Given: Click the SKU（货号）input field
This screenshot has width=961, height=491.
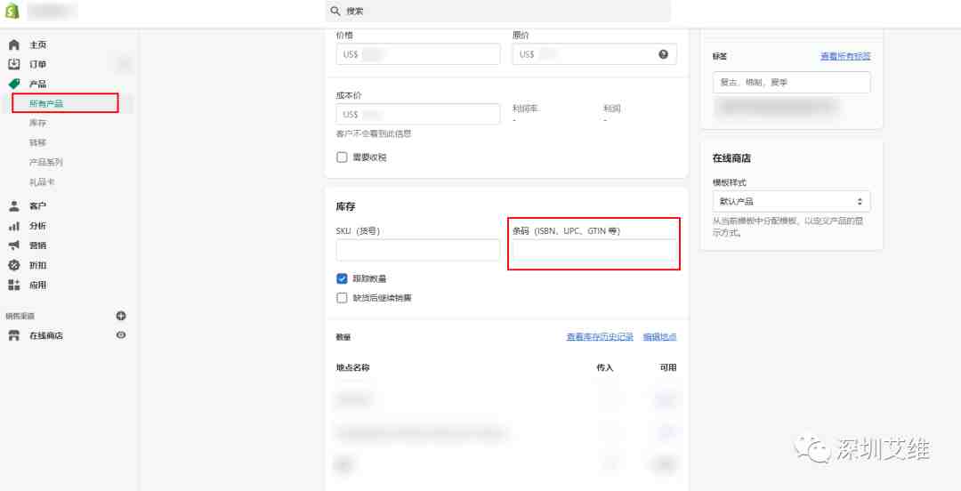Looking at the screenshot, I should click(418, 250).
